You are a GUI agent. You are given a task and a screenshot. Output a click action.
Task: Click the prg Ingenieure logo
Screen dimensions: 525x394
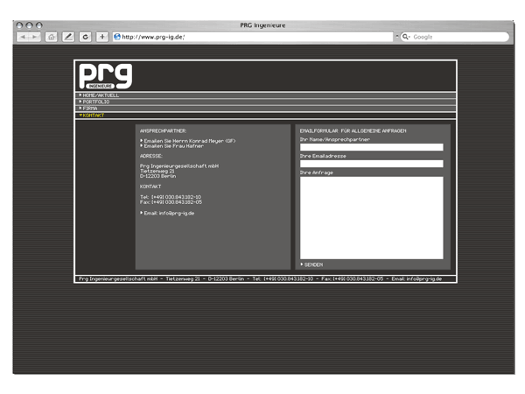pyautogui.click(x=106, y=76)
